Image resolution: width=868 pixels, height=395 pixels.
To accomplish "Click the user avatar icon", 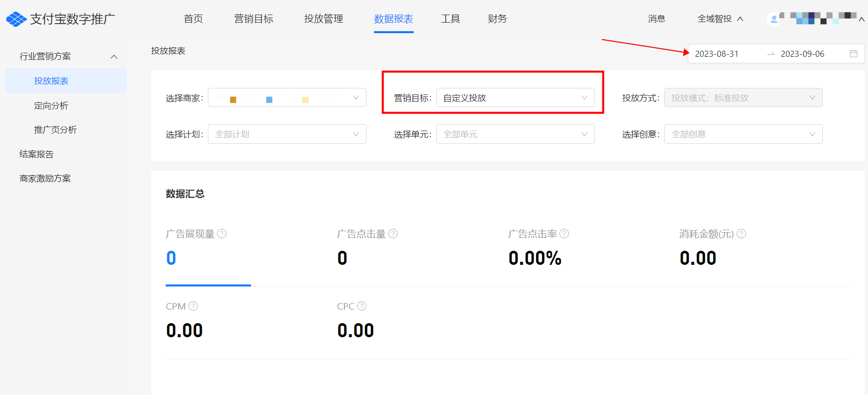I will click(774, 19).
